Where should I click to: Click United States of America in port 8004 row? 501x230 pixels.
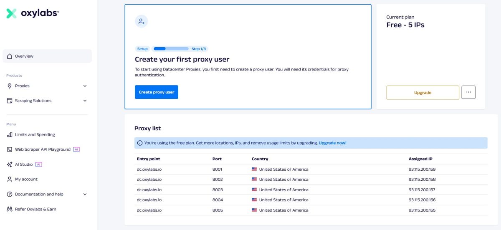click(284, 200)
